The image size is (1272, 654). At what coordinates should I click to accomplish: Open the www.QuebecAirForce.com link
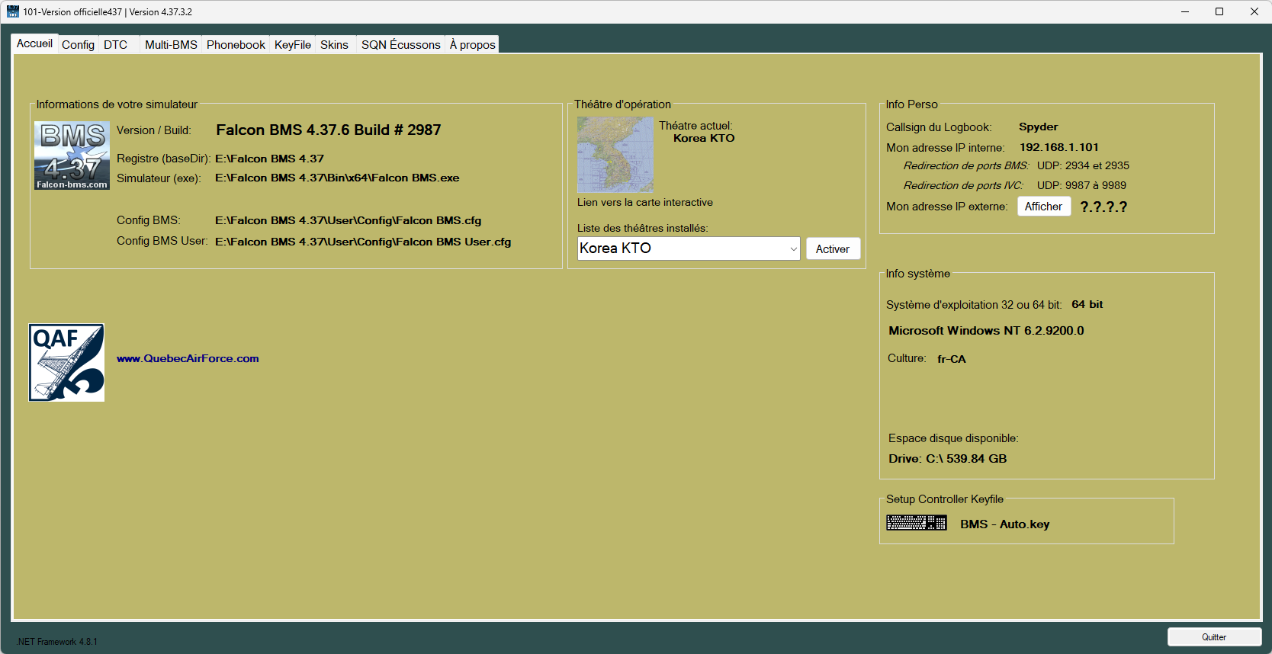coord(188,358)
